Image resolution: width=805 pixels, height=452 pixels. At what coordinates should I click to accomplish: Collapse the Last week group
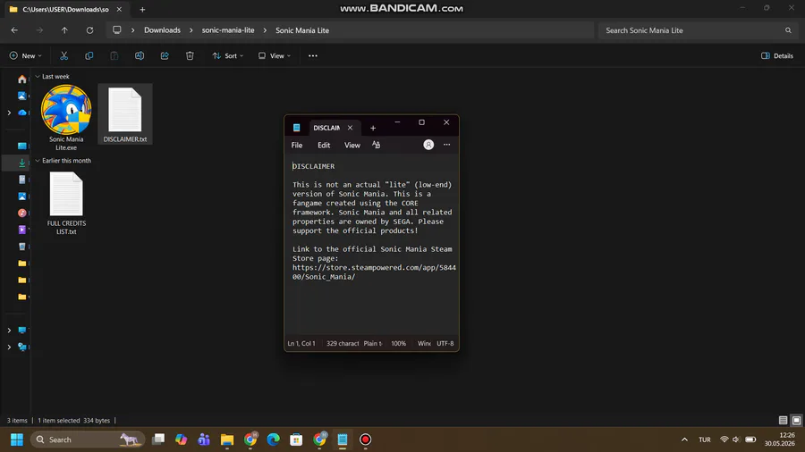(38, 76)
